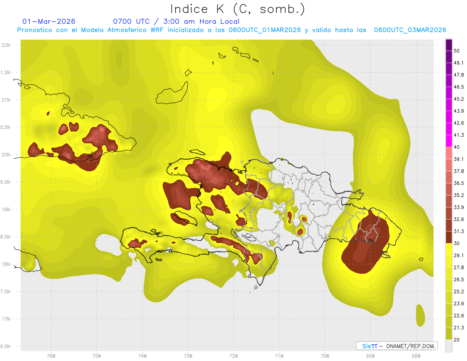467x361 pixels.
Task: Click the "22.6" legend value
Action: coord(459,316)
